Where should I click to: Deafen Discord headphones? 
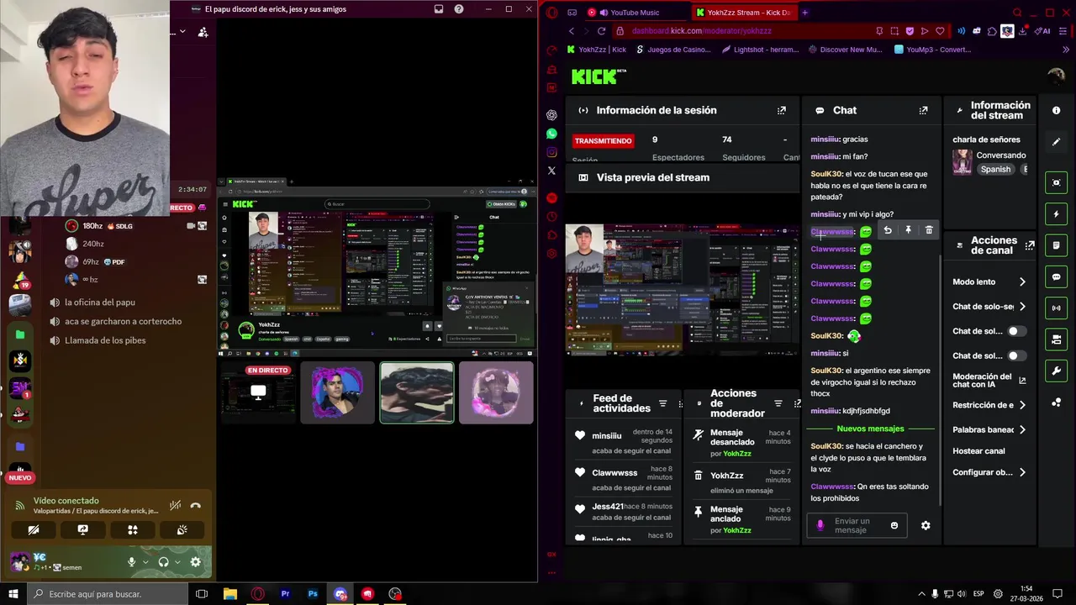[163, 562]
